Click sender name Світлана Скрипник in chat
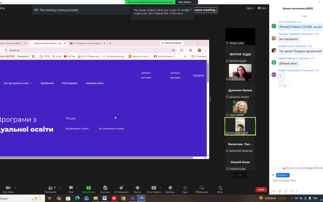Image resolution: width=323 pixels, height=202 pixels. [289, 34]
